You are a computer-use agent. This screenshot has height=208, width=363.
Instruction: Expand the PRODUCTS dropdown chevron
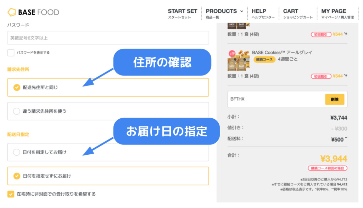coord(242,11)
